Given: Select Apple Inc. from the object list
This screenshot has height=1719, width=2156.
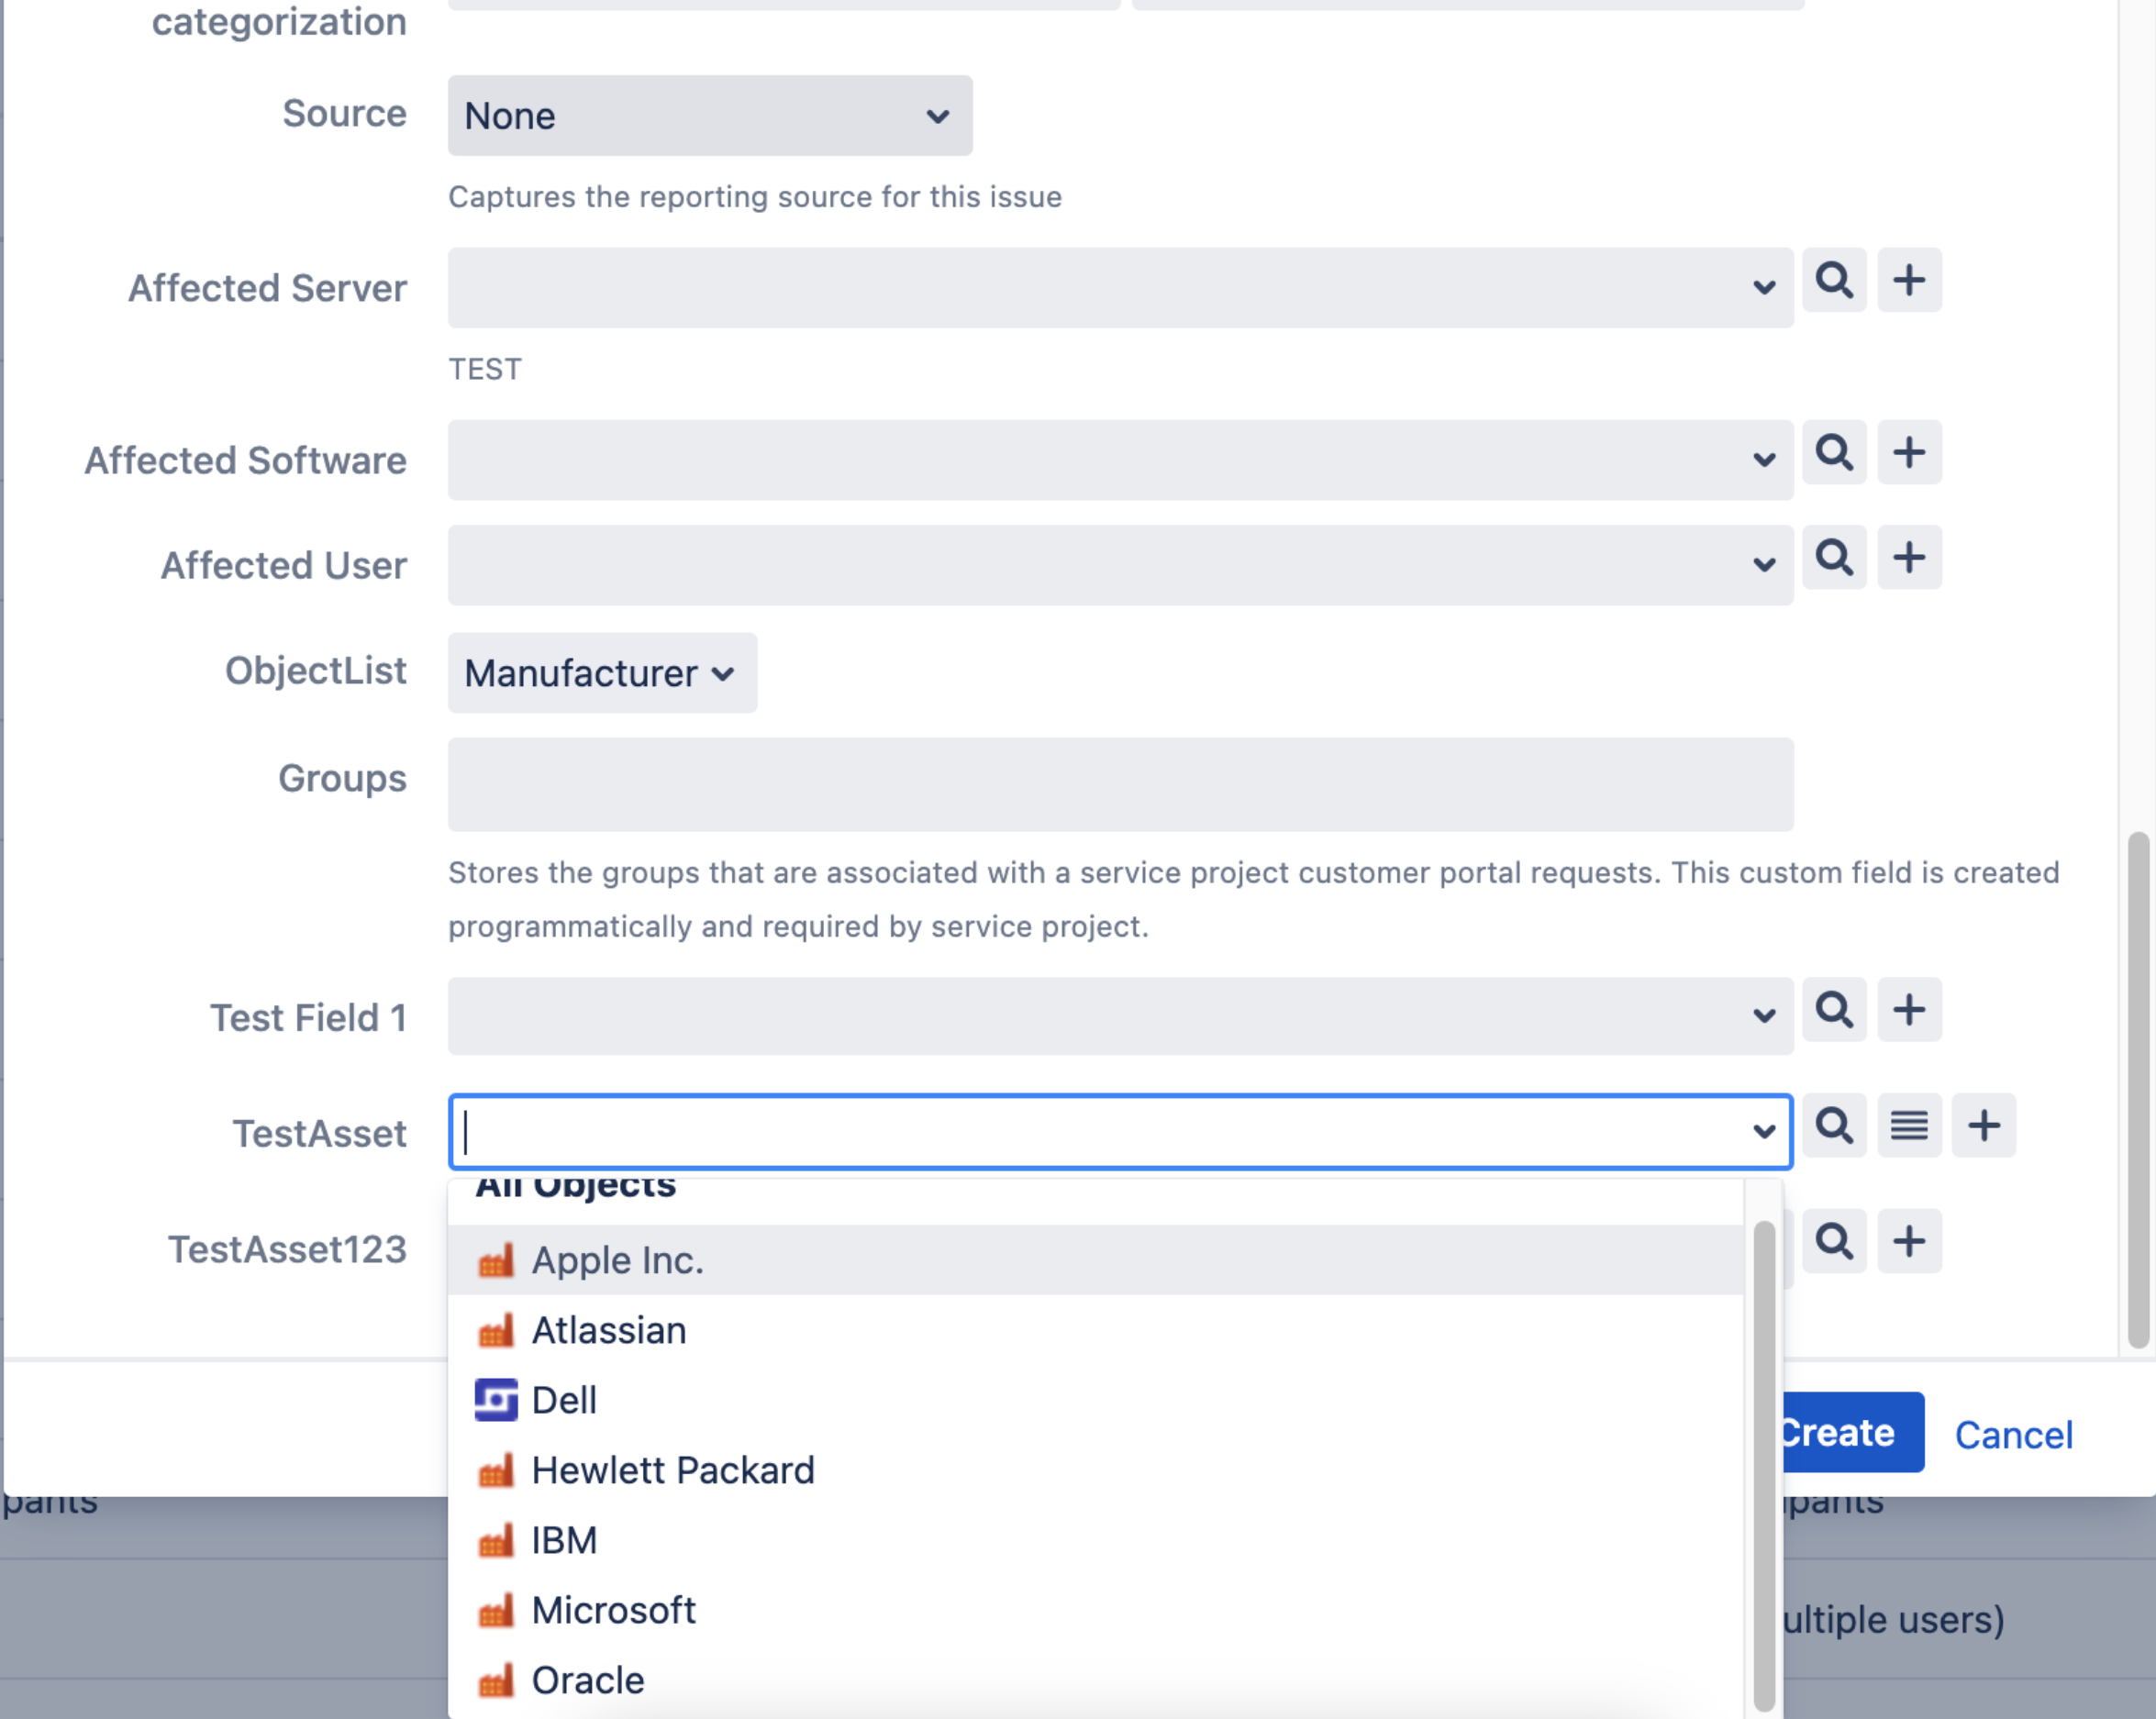Looking at the screenshot, I should (x=1096, y=1260).
